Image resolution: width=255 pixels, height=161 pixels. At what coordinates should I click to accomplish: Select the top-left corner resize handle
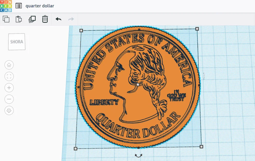coord(81,30)
